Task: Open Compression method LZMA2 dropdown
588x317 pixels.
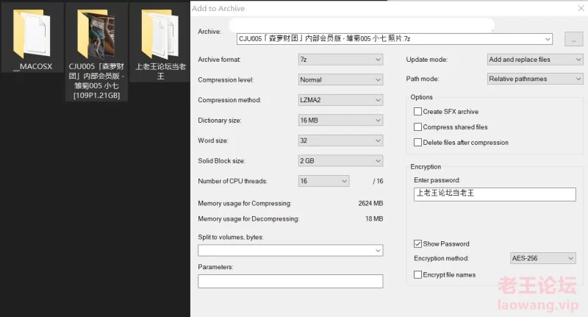Action: [x=340, y=100]
